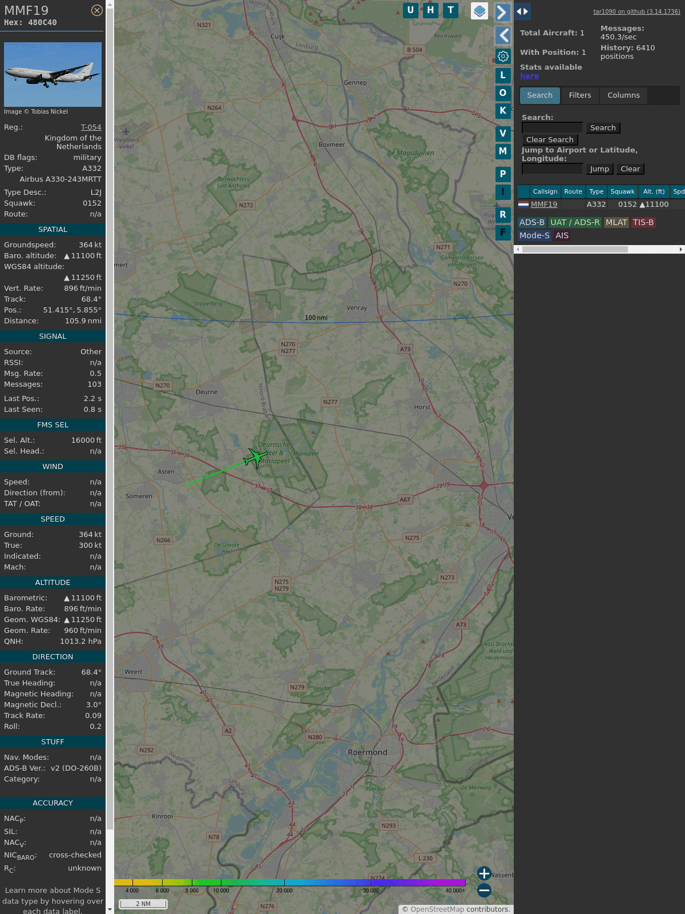Focus the Search text field
The image size is (685, 914).
[x=552, y=127]
